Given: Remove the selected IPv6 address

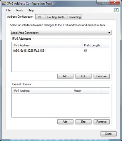Looking at the screenshot, I should click(102, 76).
